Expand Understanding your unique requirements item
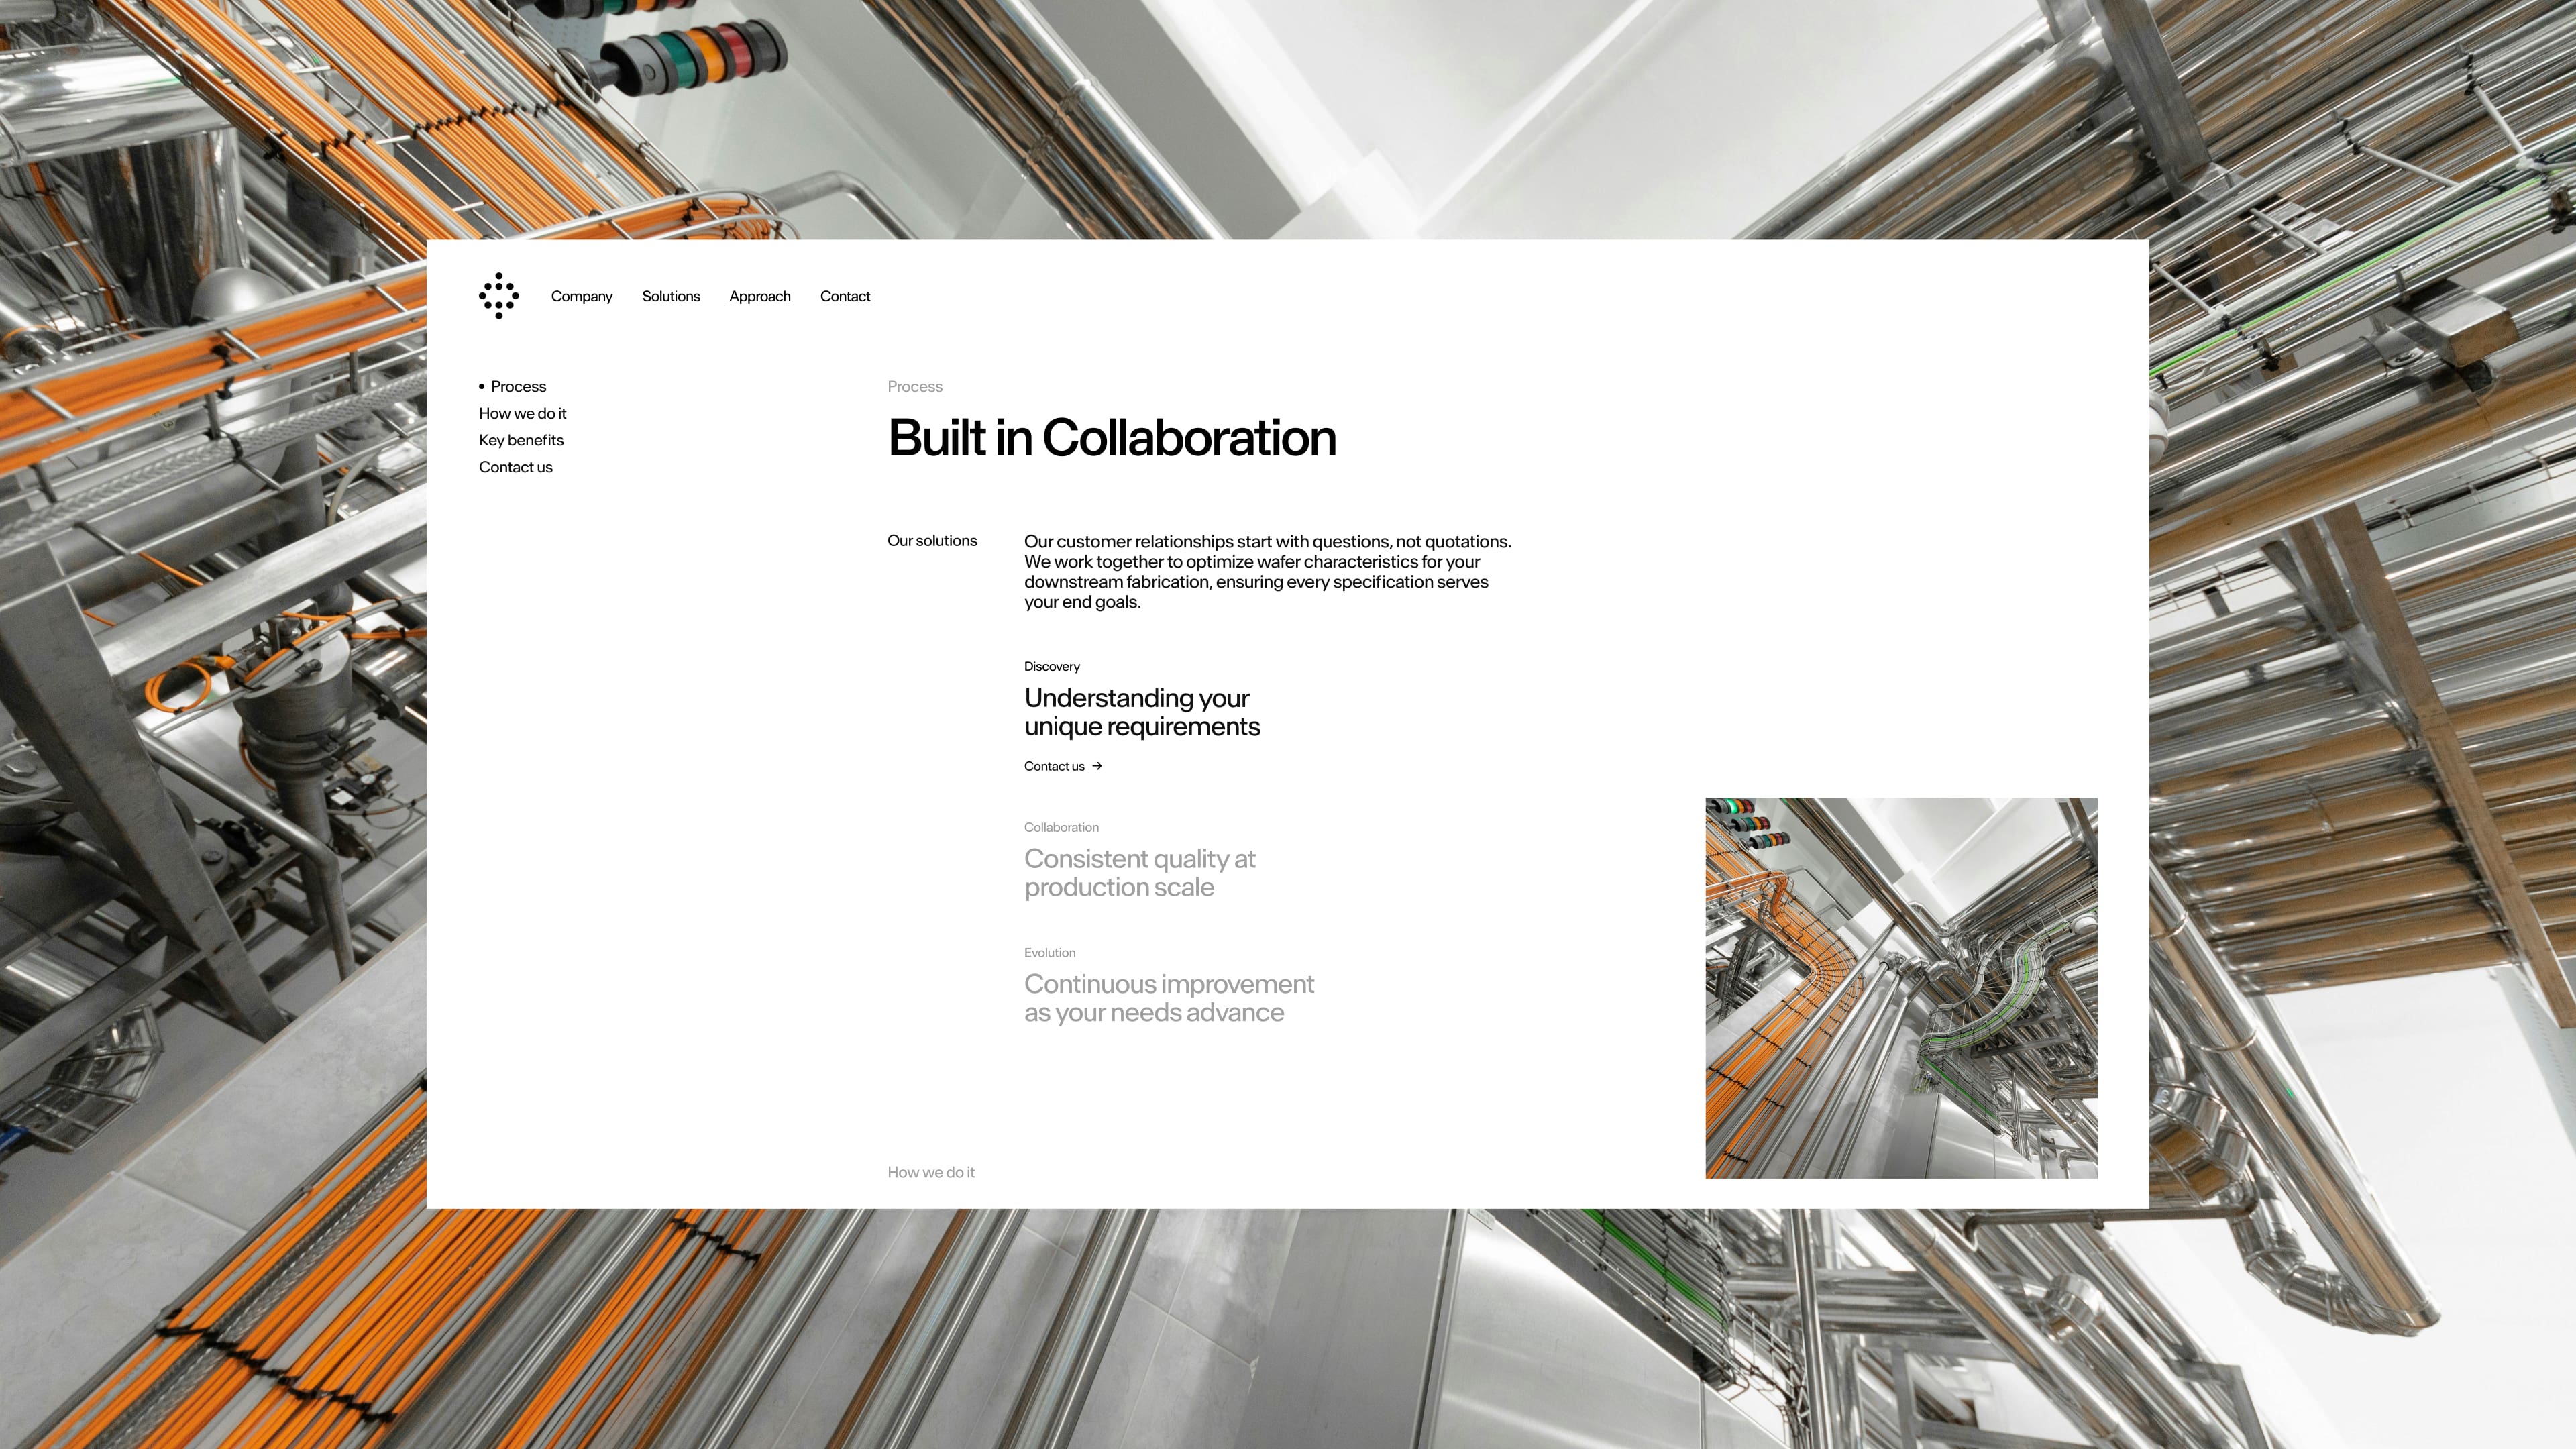 click(x=1141, y=712)
